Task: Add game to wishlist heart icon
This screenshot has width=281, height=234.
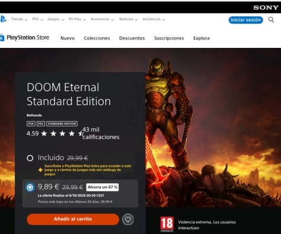Action: point(128,219)
